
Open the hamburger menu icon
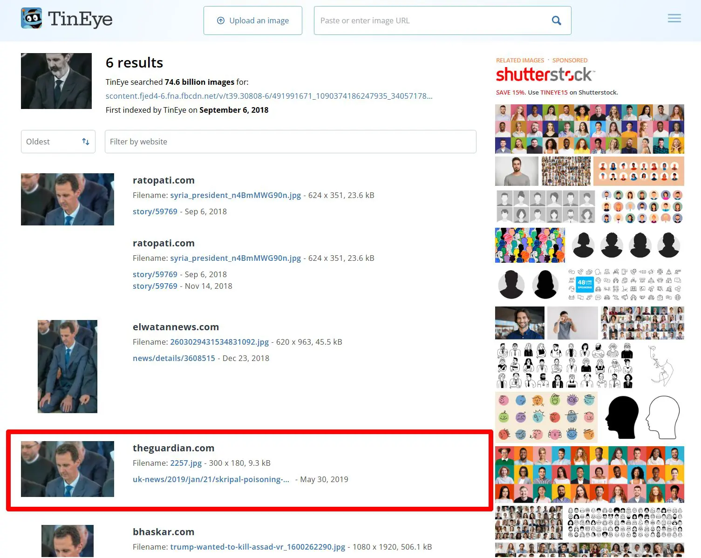674,19
